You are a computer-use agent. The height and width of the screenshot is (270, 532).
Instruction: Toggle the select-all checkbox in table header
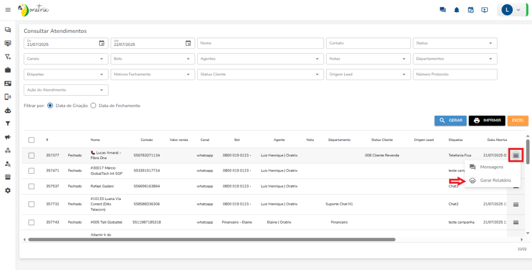(31, 140)
